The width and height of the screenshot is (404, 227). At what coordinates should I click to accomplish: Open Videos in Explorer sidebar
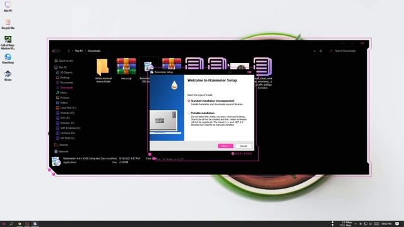click(x=62, y=103)
